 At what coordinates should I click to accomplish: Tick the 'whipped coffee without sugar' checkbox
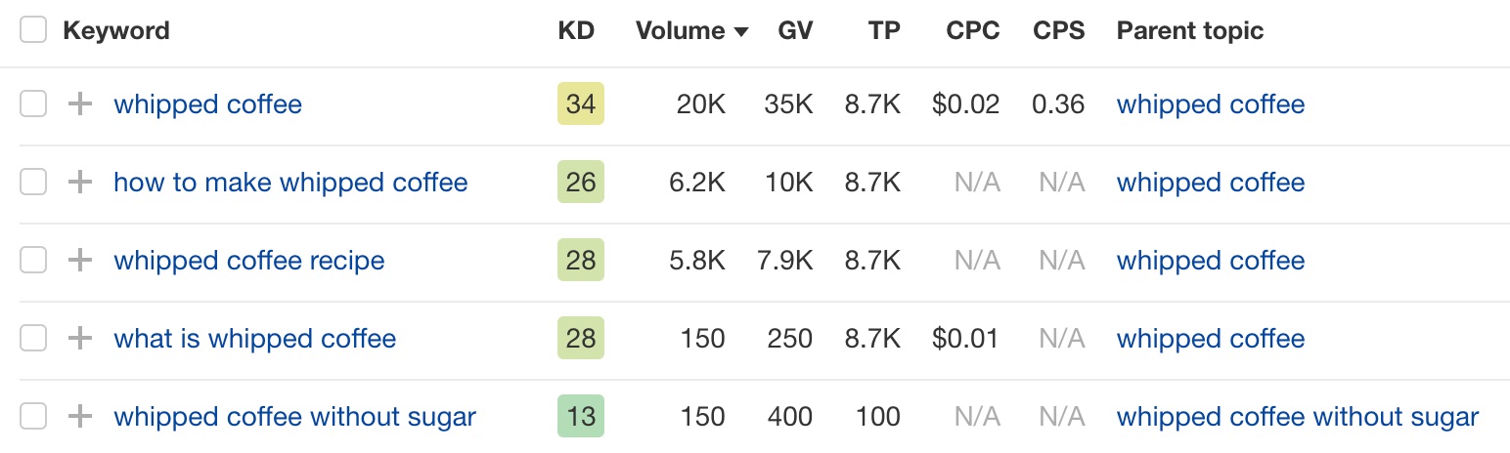pyautogui.click(x=33, y=417)
